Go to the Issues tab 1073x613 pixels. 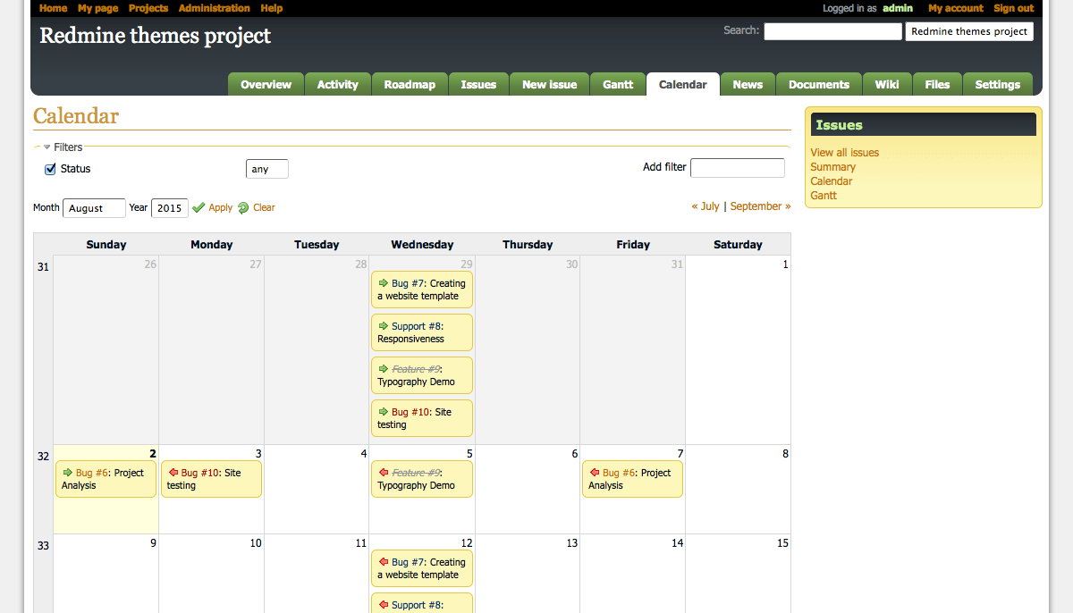478,85
